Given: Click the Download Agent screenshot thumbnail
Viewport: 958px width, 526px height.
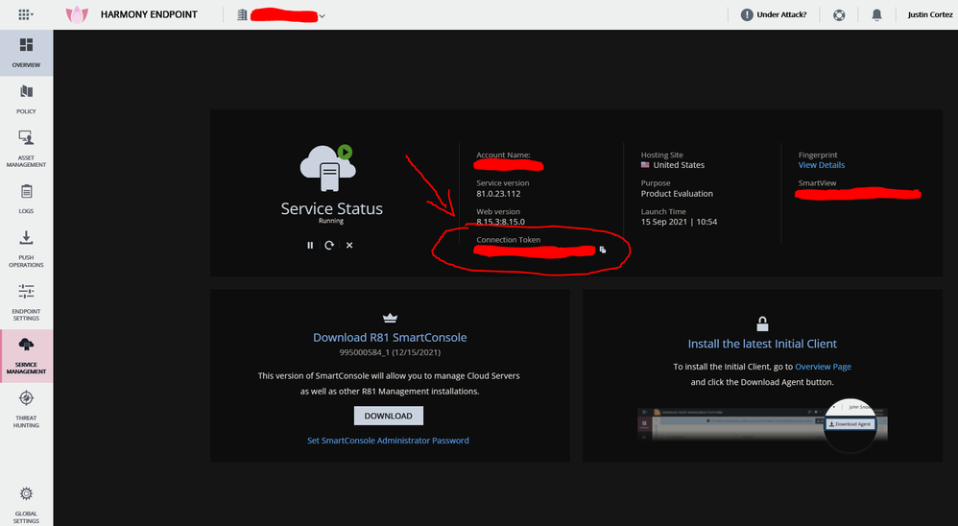Looking at the screenshot, I should pyautogui.click(x=762, y=424).
